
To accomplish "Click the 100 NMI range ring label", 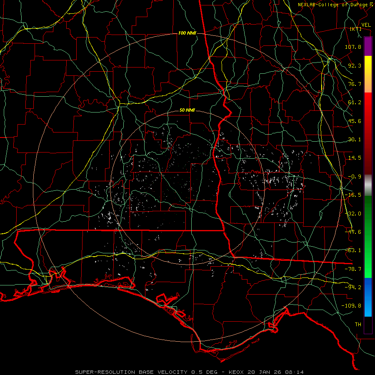I will (x=187, y=33).
